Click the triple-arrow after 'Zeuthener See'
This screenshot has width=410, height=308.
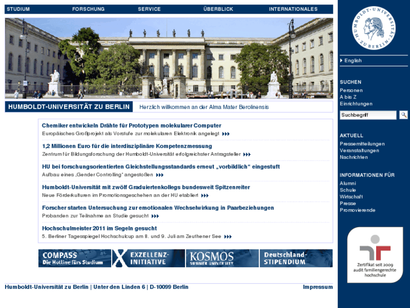click(x=228, y=237)
